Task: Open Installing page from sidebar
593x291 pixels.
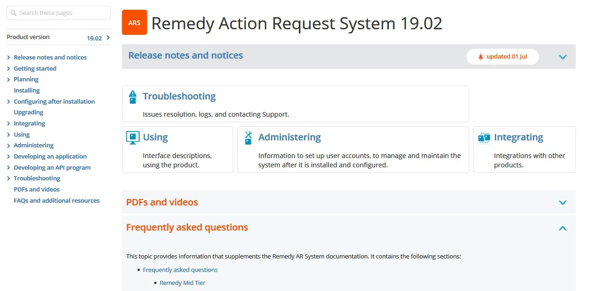Action: click(27, 91)
